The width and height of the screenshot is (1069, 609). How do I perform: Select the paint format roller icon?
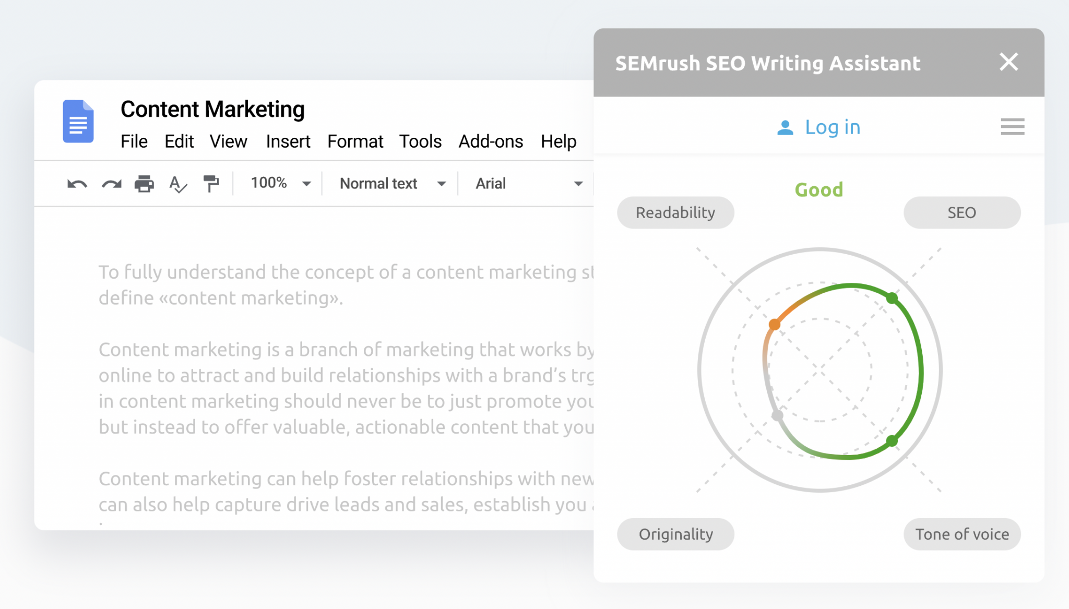211,184
